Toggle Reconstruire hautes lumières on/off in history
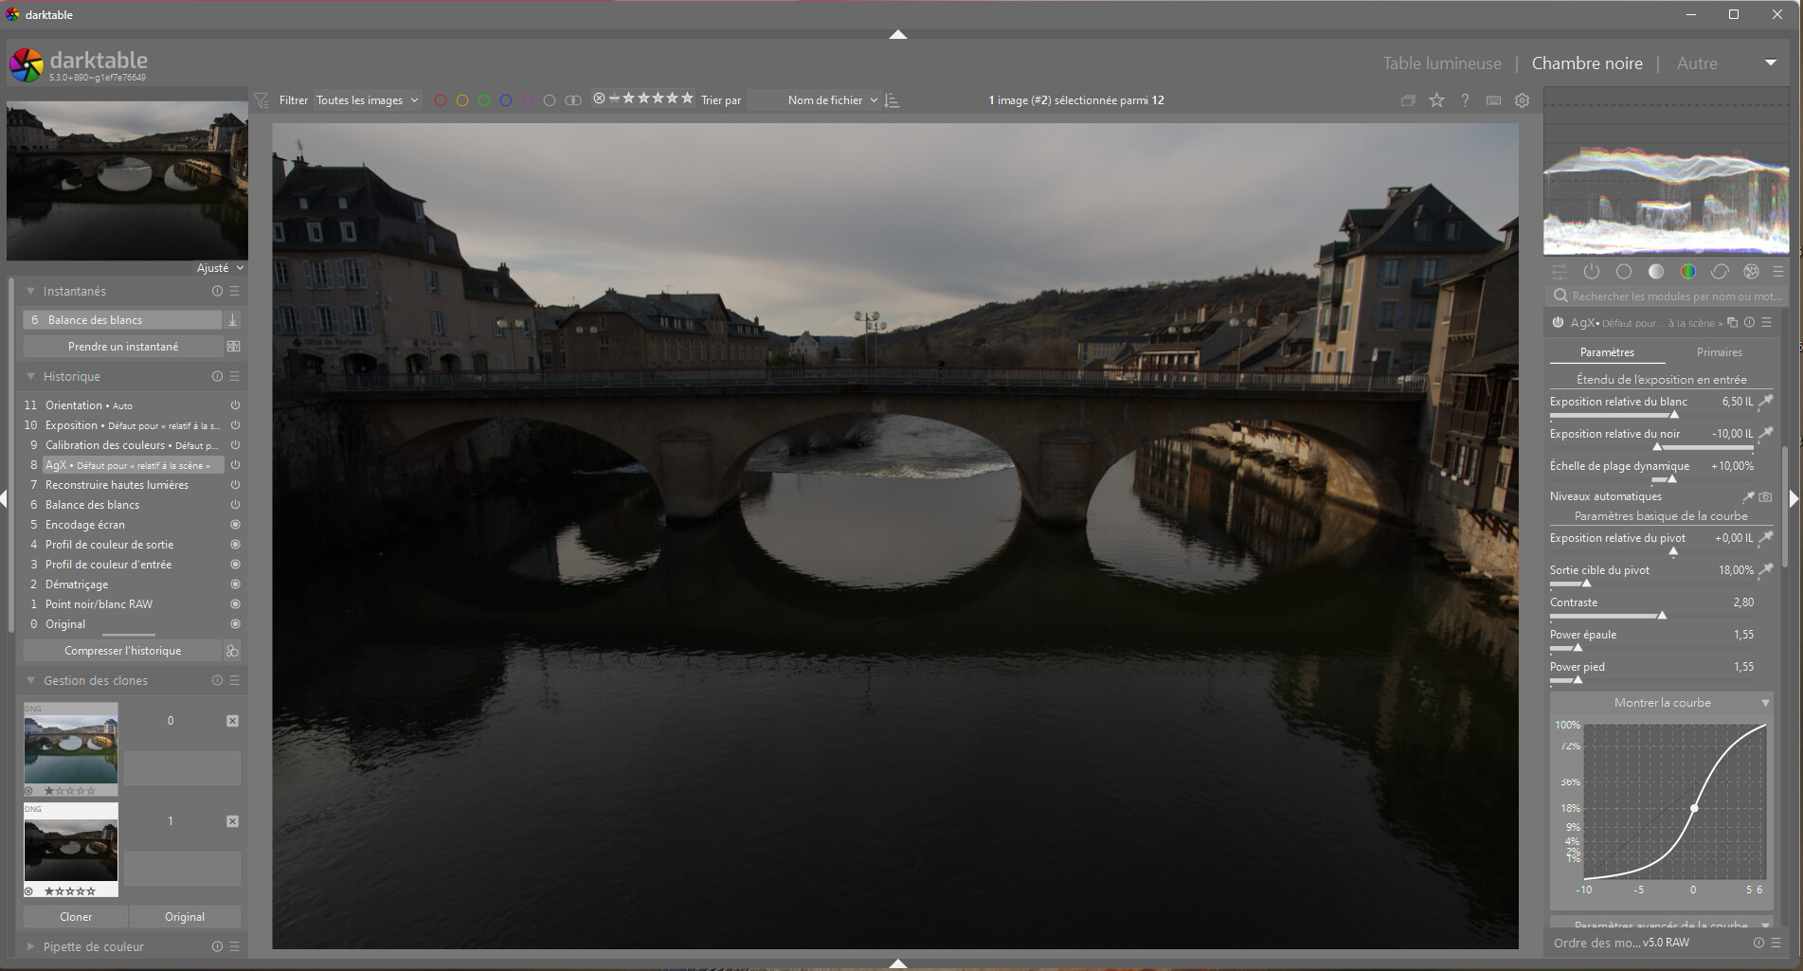 (x=235, y=485)
